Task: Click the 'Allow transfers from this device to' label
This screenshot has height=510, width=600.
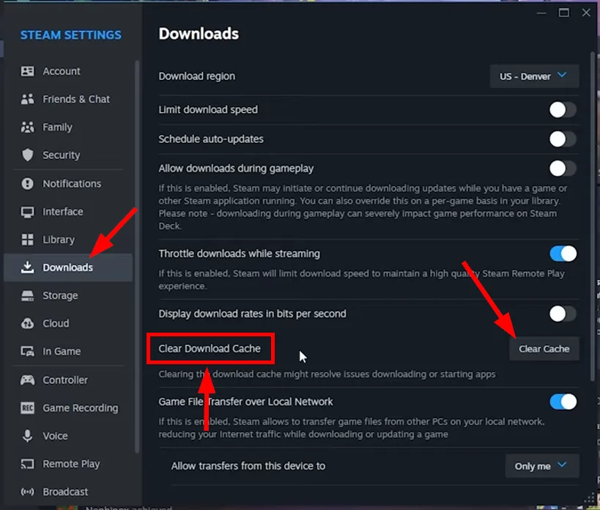Action: 248,465
